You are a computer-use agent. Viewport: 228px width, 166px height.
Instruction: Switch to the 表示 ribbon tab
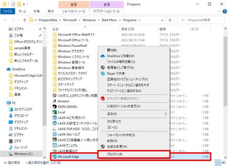pyautogui.click(x=51, y=11)
